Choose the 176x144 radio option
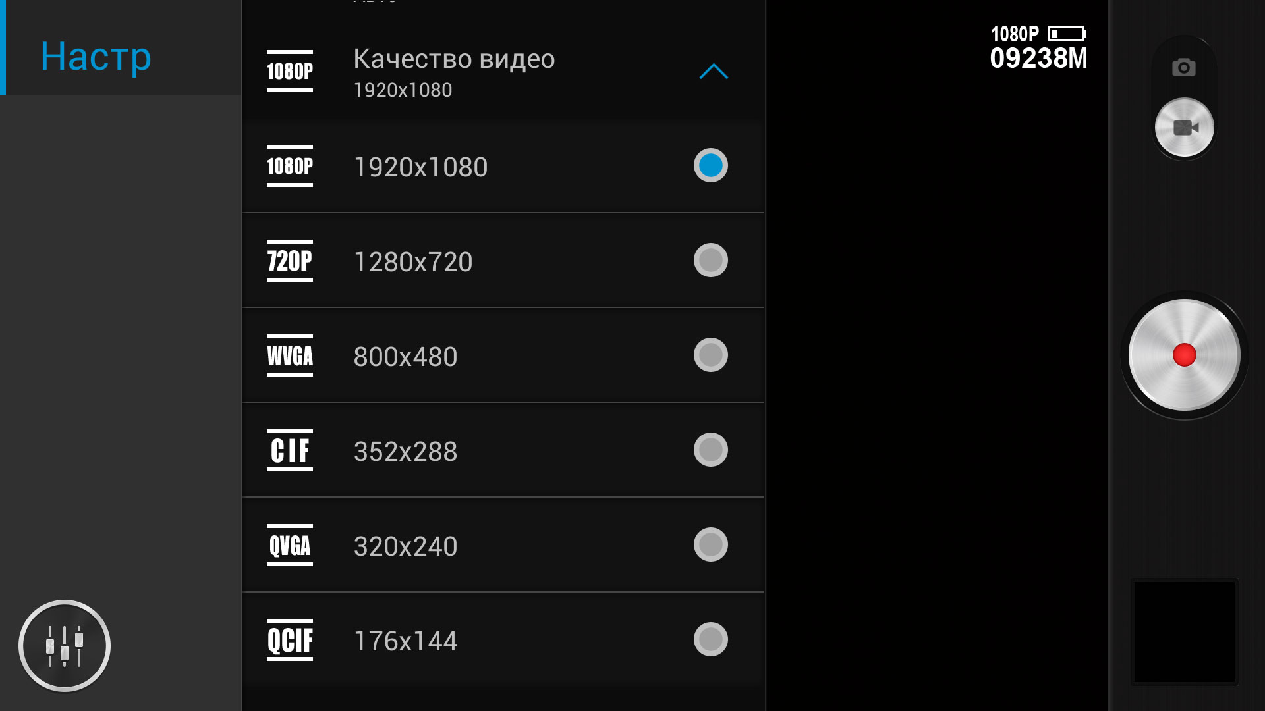 coord(711,639)
